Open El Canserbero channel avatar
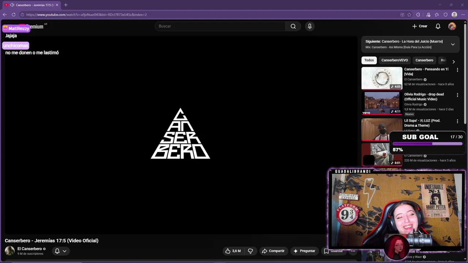Screen dimensions: 468x263 [x=10, y=251]
